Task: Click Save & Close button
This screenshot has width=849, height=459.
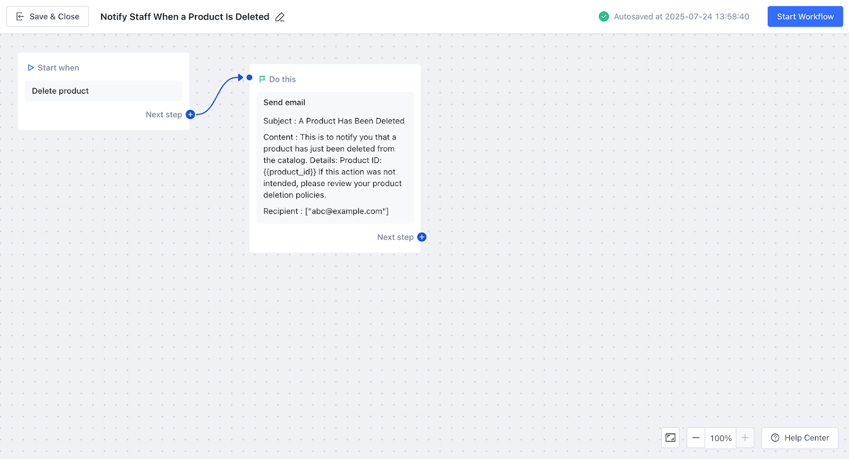Action: pos(48,16)
